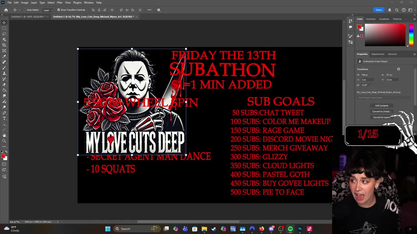The width and height of the screenshot is (417, 234).
Task: Open the rotation angle dropdown arrow
Action: 370,85
